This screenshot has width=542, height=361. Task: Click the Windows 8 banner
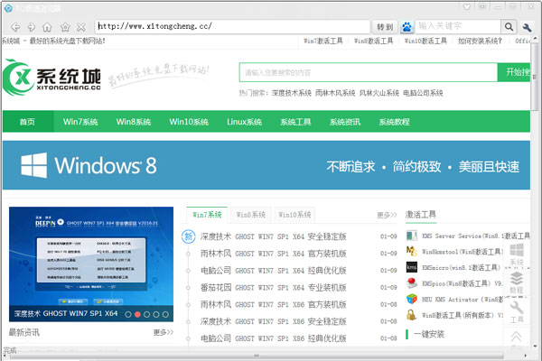coord(266,165)
